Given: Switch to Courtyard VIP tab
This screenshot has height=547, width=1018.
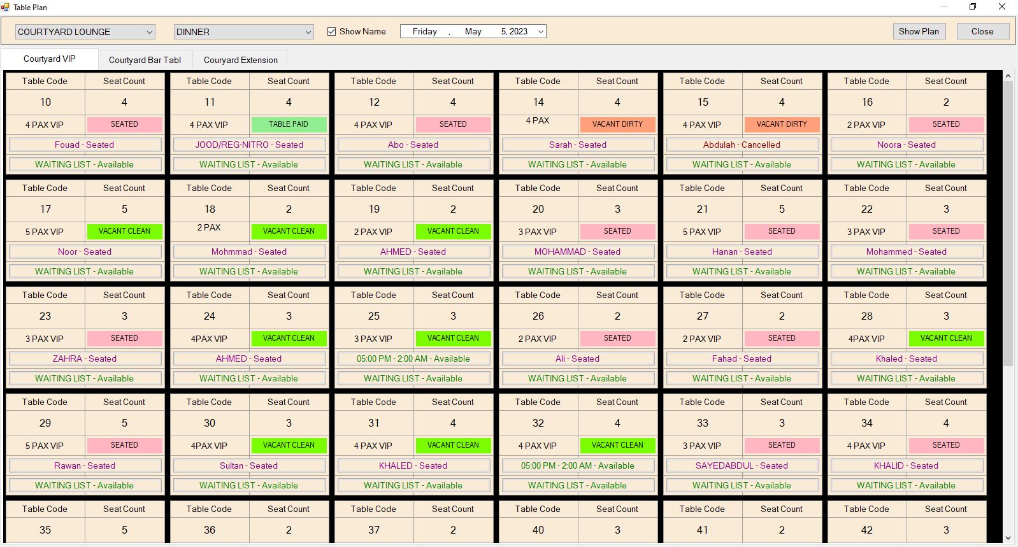Looking at the screenshot, I should coord(50,59).
